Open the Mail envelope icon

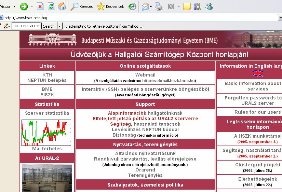pyautogui.click(x=145, y=6)
